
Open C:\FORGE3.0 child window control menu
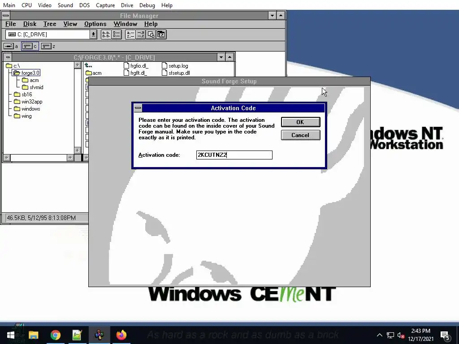click(x=8, y=57)
